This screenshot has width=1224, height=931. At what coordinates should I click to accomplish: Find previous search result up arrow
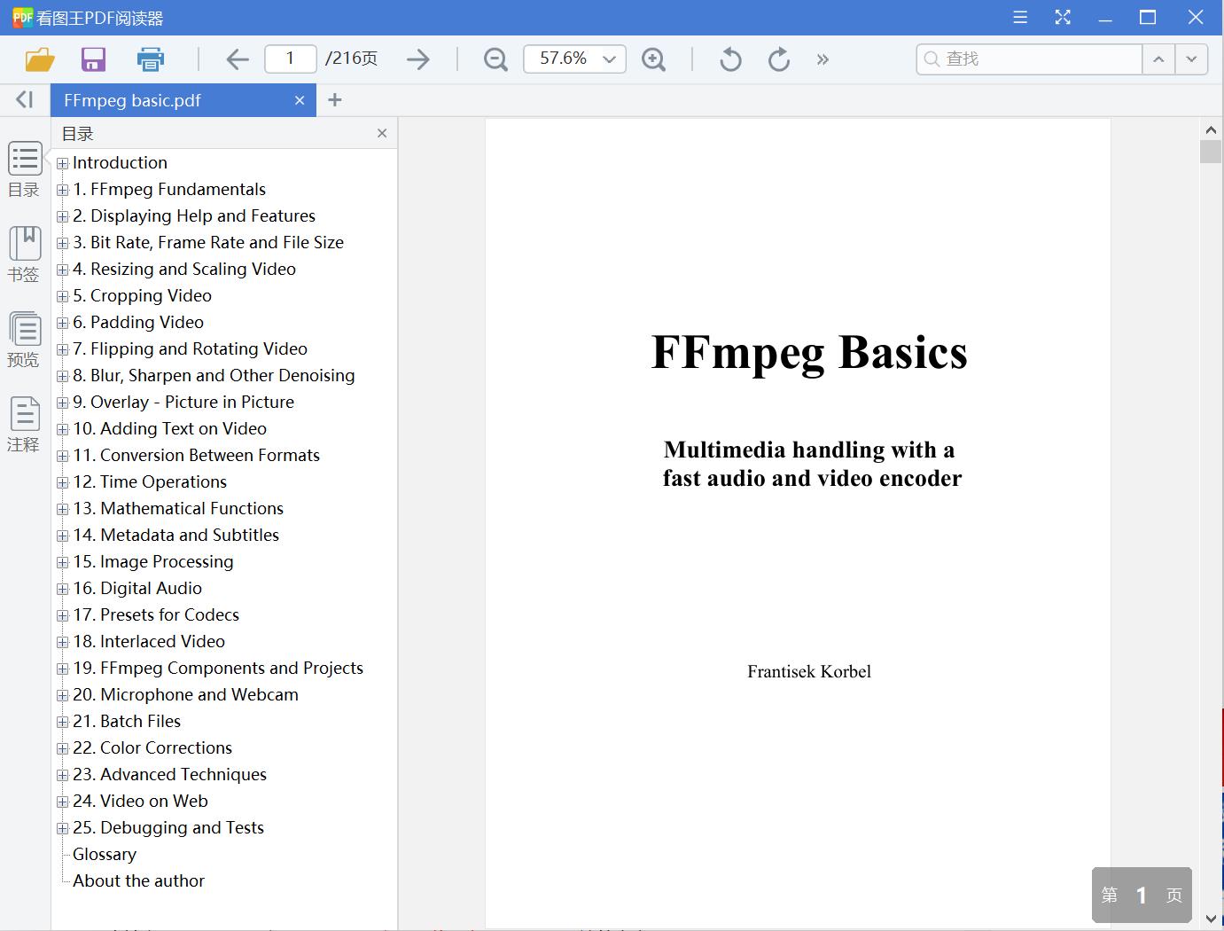pos(1158,59)
